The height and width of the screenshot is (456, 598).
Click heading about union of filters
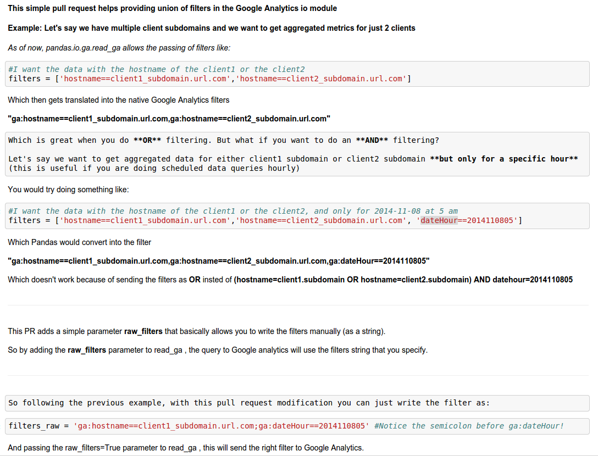[x=173, y=8]
